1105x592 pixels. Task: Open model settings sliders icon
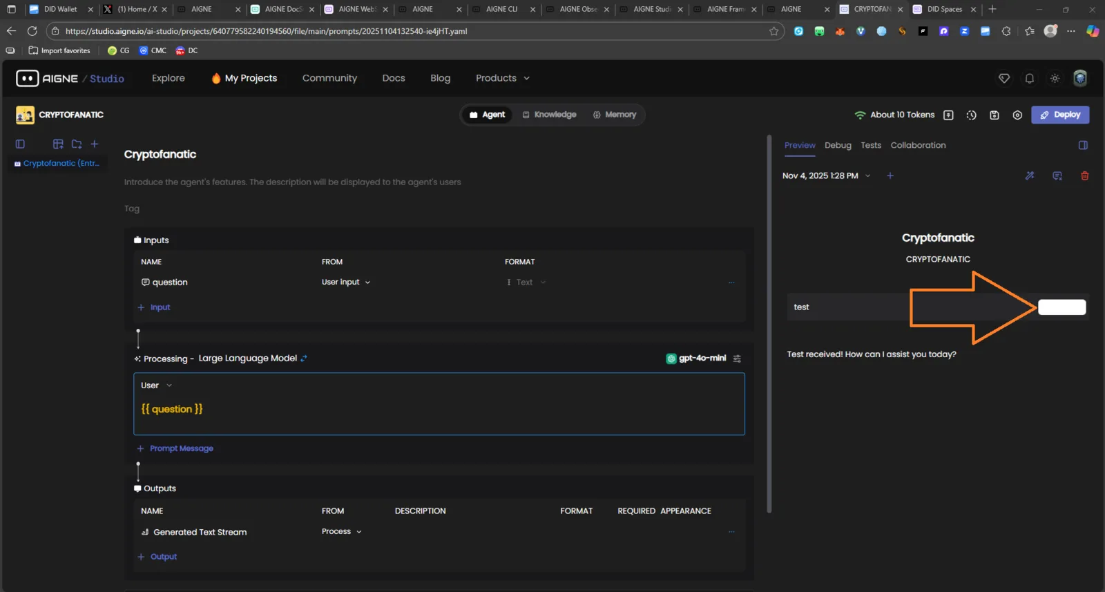737,359
